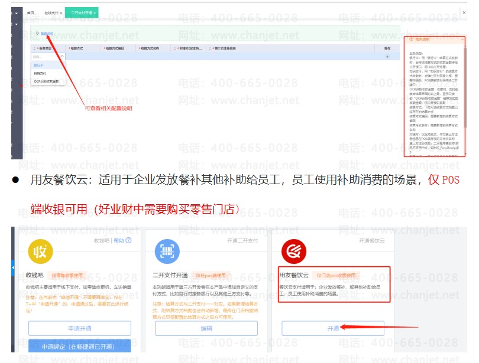Click the 相关说明 panel scrollbar
Screen dimensions: 479x363
click(465, 87)
